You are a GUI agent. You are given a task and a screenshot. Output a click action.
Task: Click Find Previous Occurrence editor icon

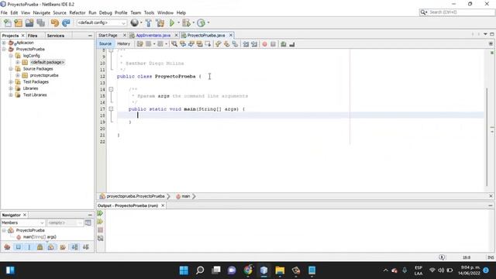point(183,44)
